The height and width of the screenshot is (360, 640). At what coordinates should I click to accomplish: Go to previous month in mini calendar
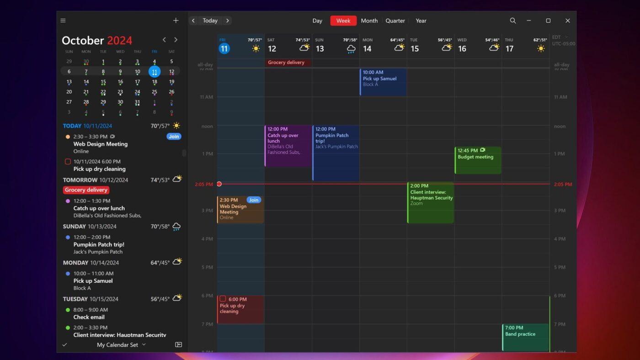(164, 40)
